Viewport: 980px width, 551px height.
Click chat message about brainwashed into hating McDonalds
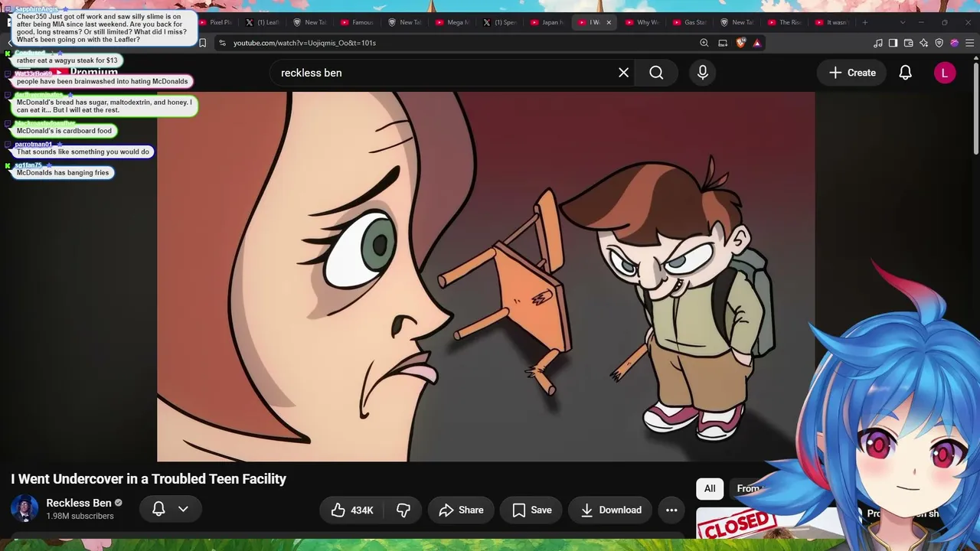click(x=102, y=81)
